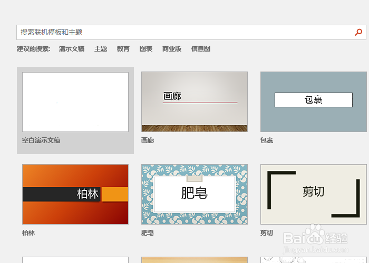Click the 包裹 caption below thumbnail
Image resolution: width=369 pixels, height=263 pixels.
tap(267, 140)
